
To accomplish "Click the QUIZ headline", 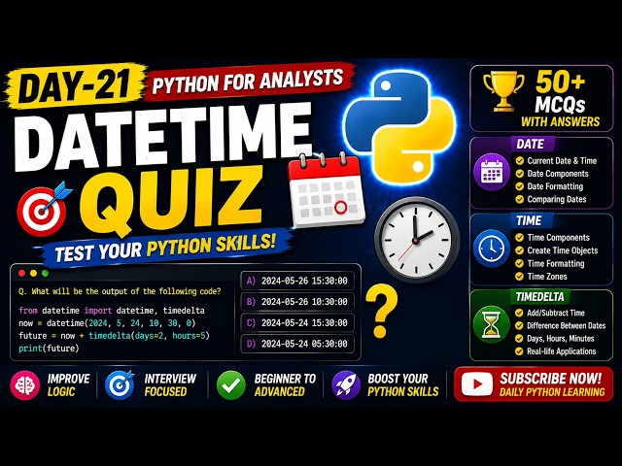I will 171,200.
